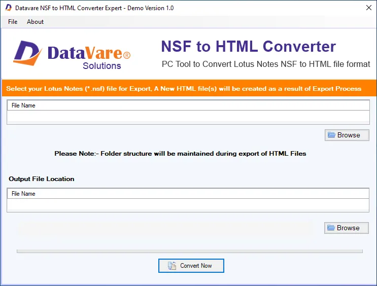Select the output location list box
Screen dimensions: 377x286
pos(188,200)
